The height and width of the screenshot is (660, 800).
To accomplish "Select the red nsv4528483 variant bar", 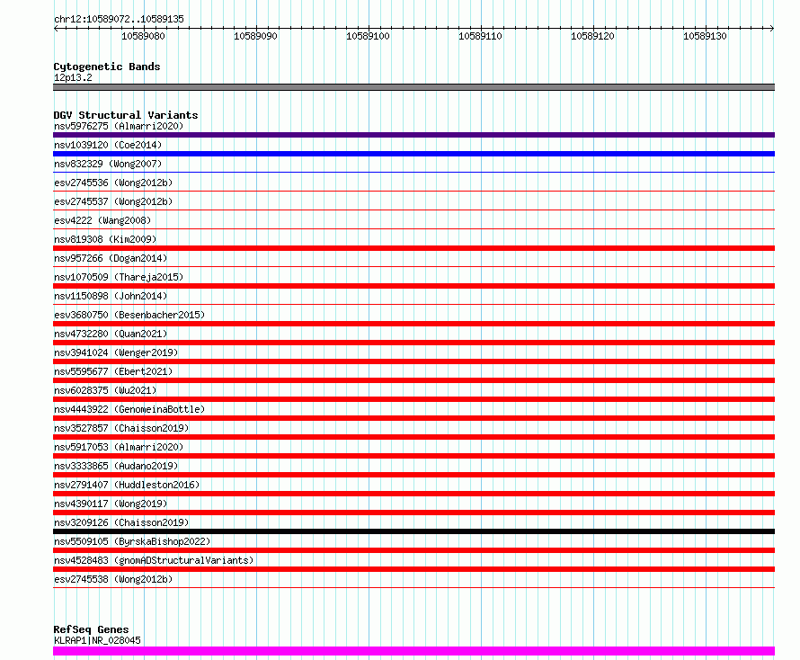I will (x=413, y=570).
